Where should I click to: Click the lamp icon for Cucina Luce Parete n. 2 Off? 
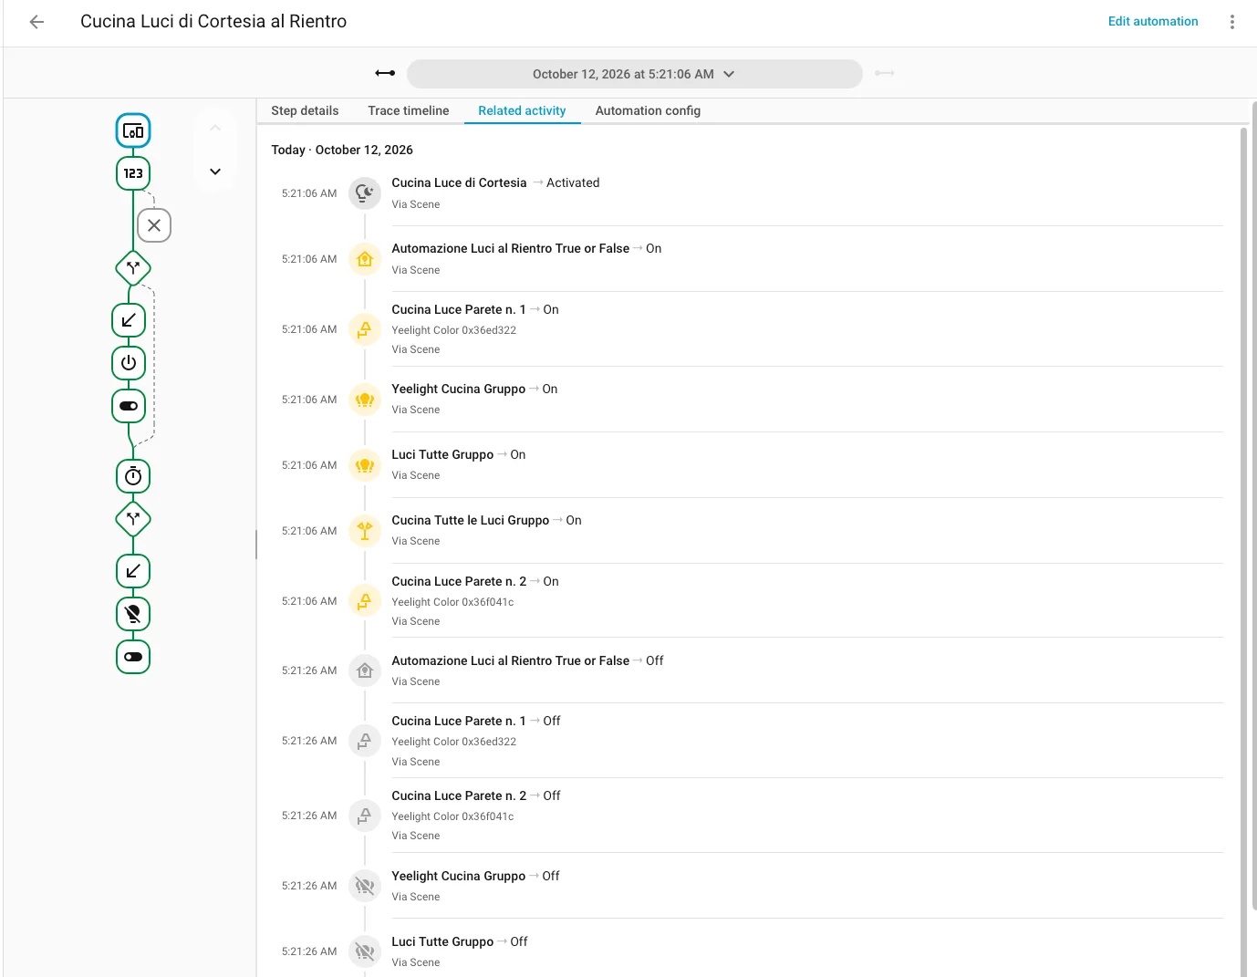pyautogui.click(x=365, y=816)
